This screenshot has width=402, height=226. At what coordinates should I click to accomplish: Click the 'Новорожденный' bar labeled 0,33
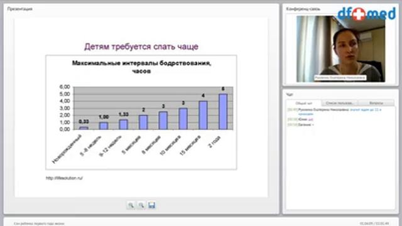point(84,128)
